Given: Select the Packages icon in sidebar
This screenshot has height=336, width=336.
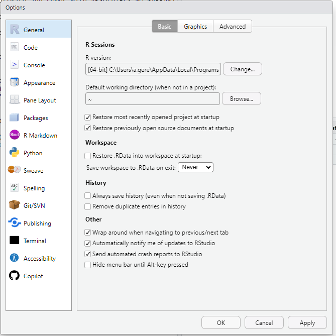Looking at the screenshot, I should (15, 118).
